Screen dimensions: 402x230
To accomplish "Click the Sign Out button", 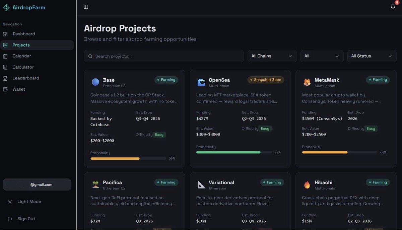I will tap(37, 219).
